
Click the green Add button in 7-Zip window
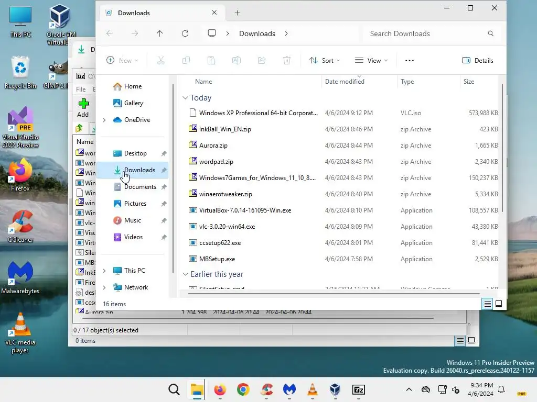tap(83, 108)
